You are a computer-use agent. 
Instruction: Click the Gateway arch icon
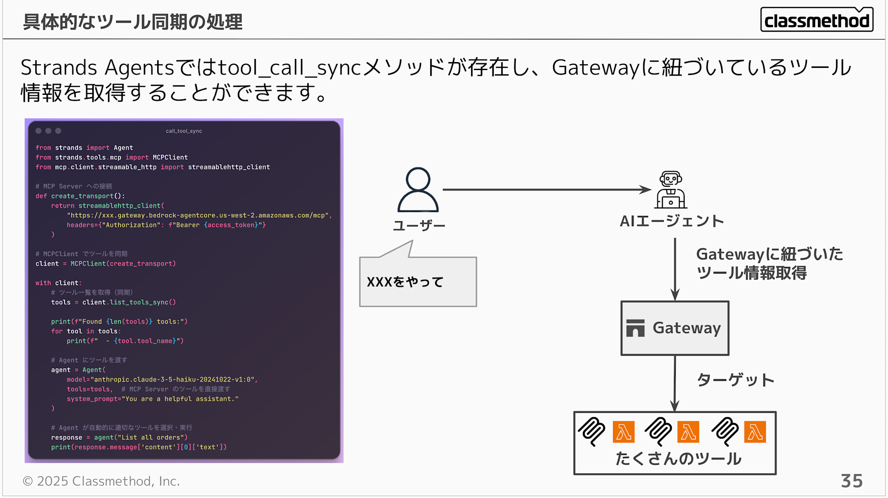[x=635, y=328]
